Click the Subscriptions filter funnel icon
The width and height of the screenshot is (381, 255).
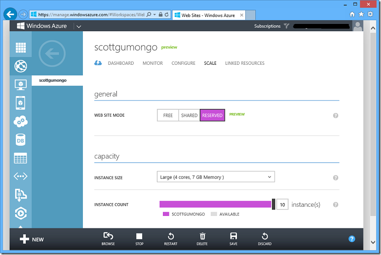coord(287,26)
